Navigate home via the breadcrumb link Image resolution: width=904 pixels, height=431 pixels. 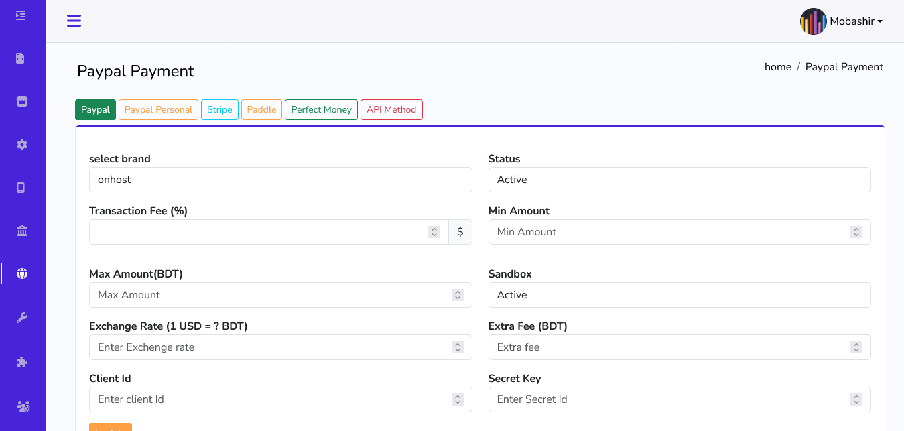click(x=777, y=66)
